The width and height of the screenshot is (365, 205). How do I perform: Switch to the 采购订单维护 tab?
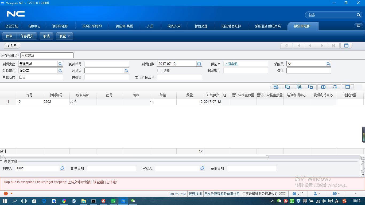pos(92,26)
